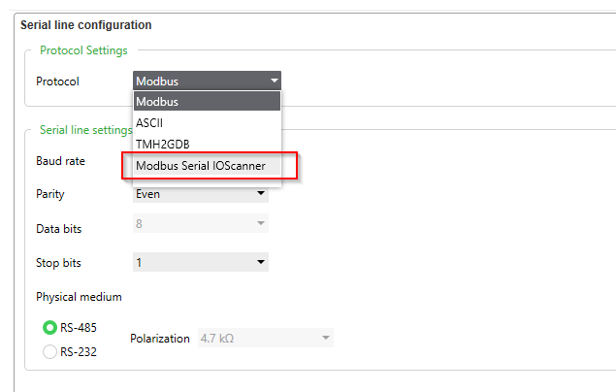
Task: Choose Modbus Serial IOScanner option
Action: click(x=207, y=166)
